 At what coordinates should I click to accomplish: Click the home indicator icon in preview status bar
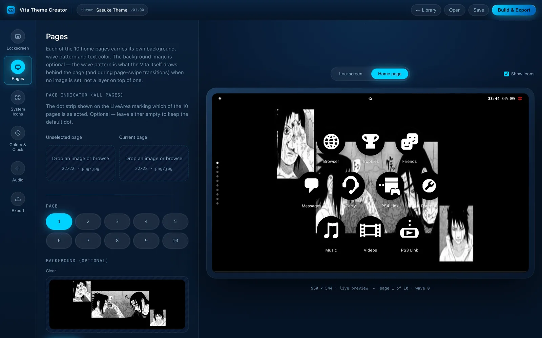[370, 99]
